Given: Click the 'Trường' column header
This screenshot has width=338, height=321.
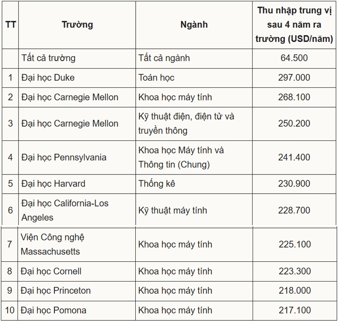Looking at the screenshot, I should [77, 25].
